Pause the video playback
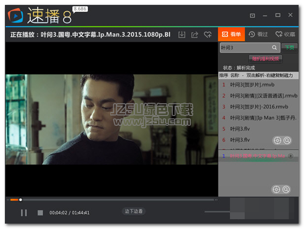This screenshot has width=304, height=229. (24, 213)
